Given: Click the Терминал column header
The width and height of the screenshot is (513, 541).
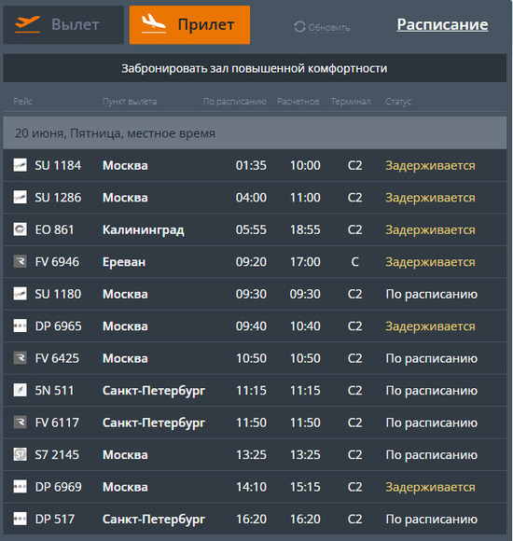Looking at the screenshot, I should pyautogui.click(x=351, y=102).
